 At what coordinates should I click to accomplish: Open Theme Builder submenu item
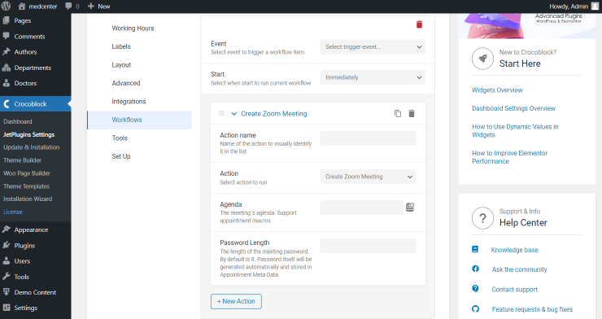point(22,160)
